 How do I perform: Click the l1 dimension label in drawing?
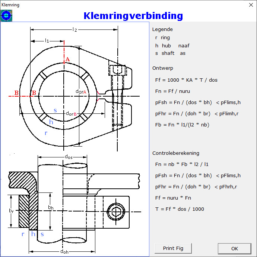47,41
